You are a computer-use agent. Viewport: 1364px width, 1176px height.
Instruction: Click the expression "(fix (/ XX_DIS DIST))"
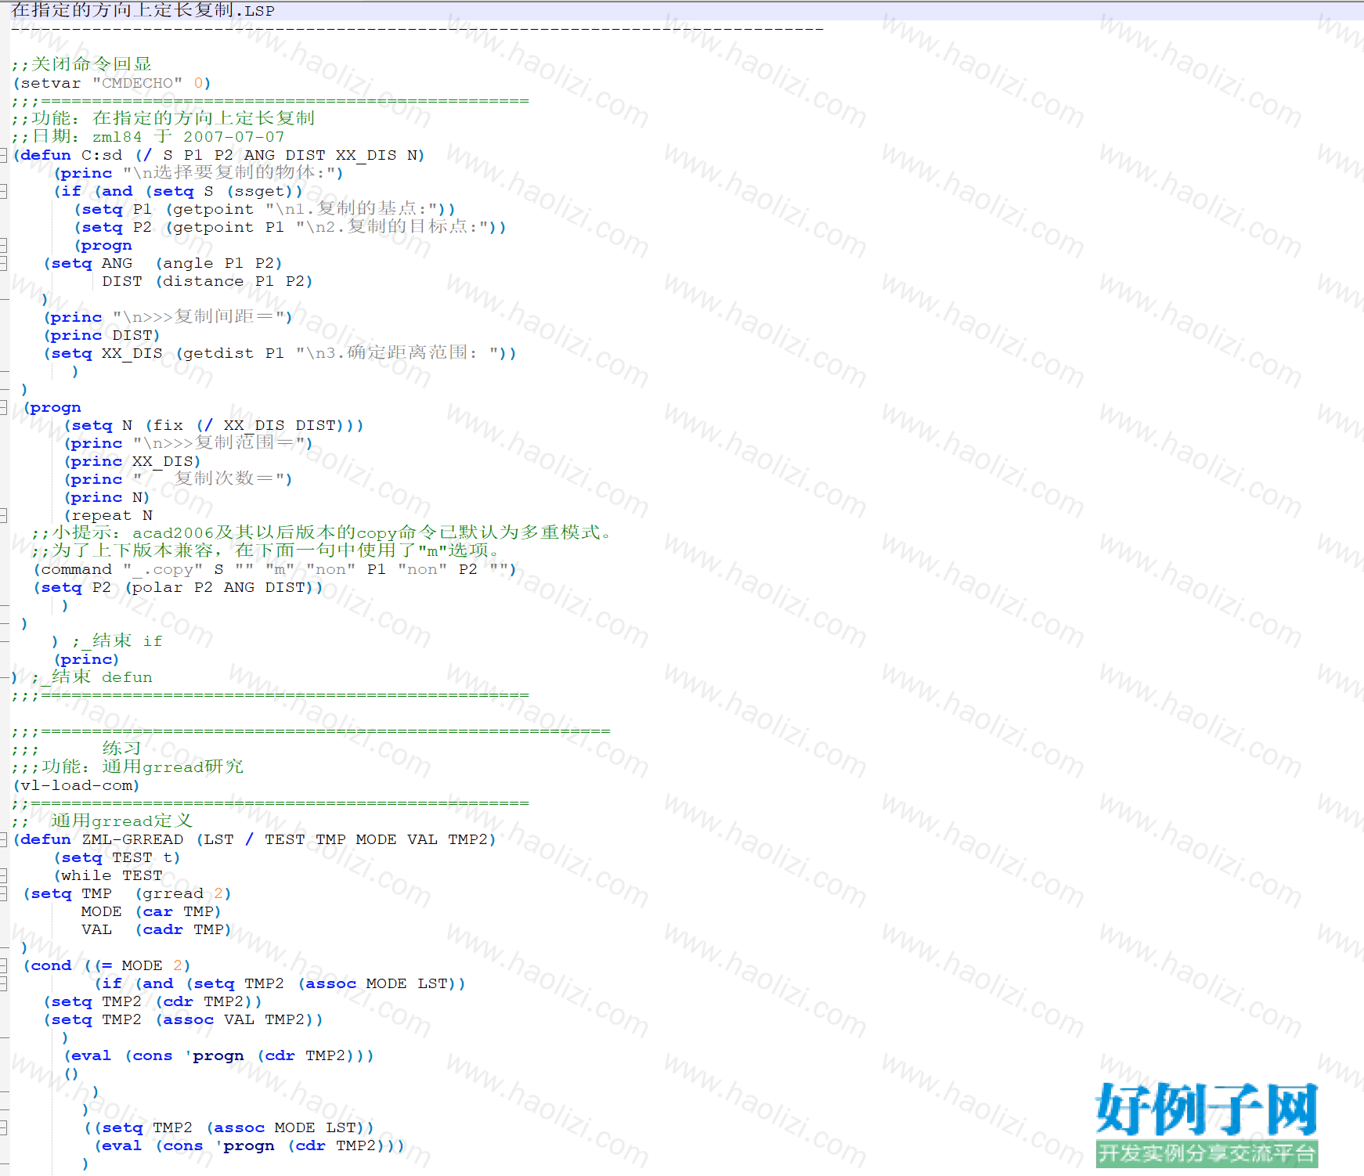tap(250, 425)
